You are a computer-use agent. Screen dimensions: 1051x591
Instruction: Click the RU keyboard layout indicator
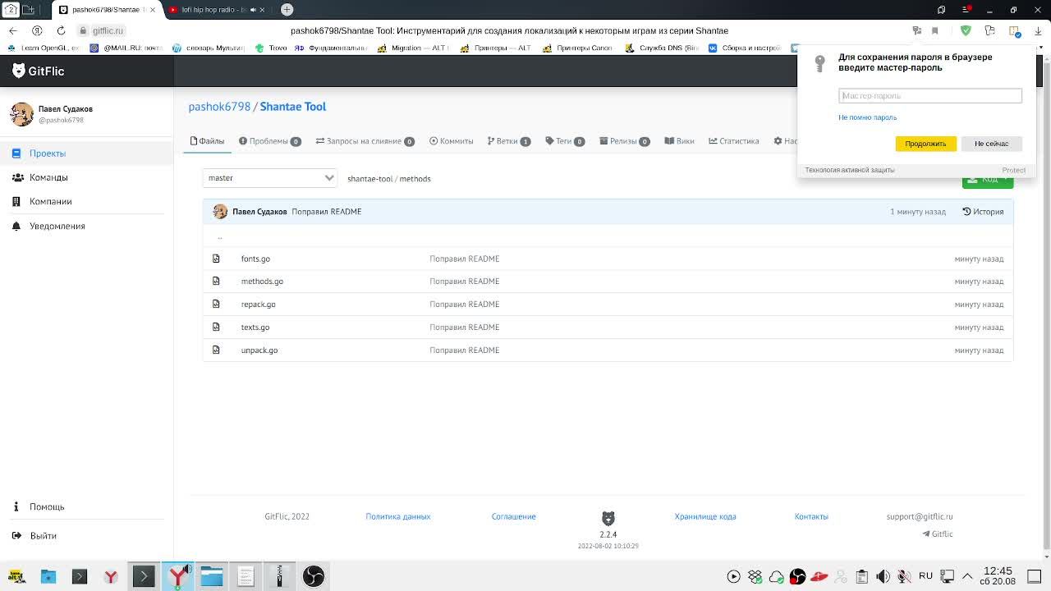click(x=925, y=575)
